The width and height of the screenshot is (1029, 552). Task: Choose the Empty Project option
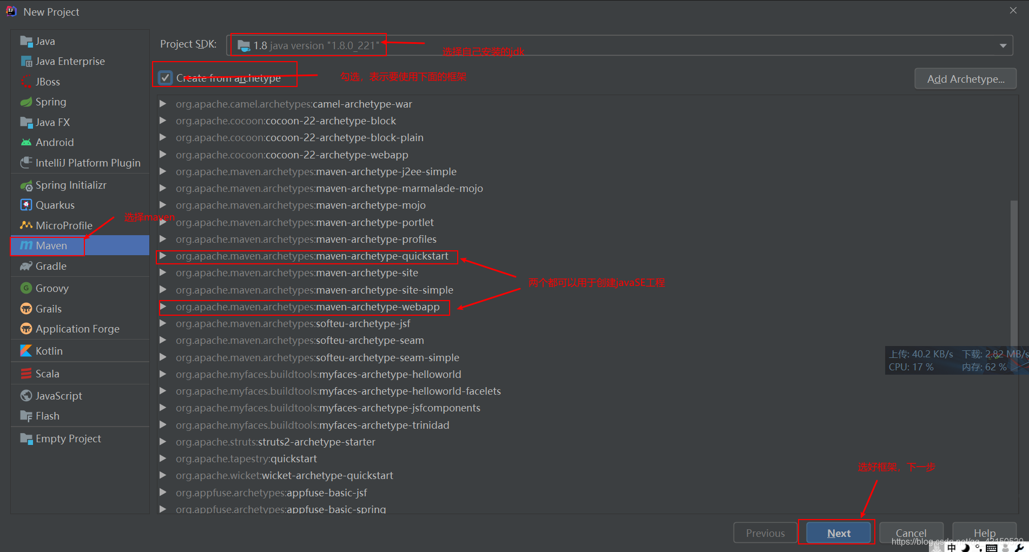pos(80,438)
